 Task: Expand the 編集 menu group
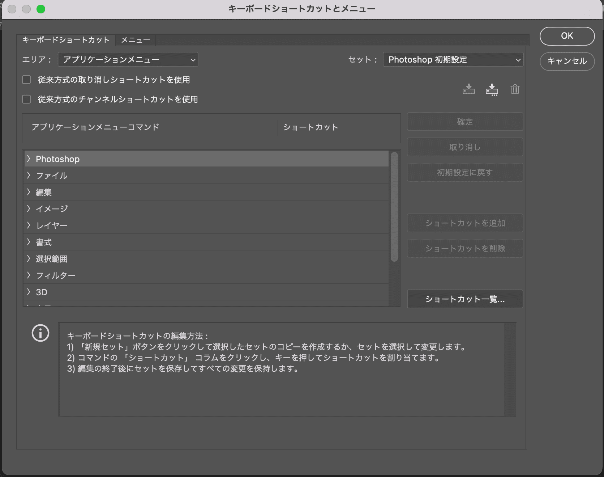[29, 192]
